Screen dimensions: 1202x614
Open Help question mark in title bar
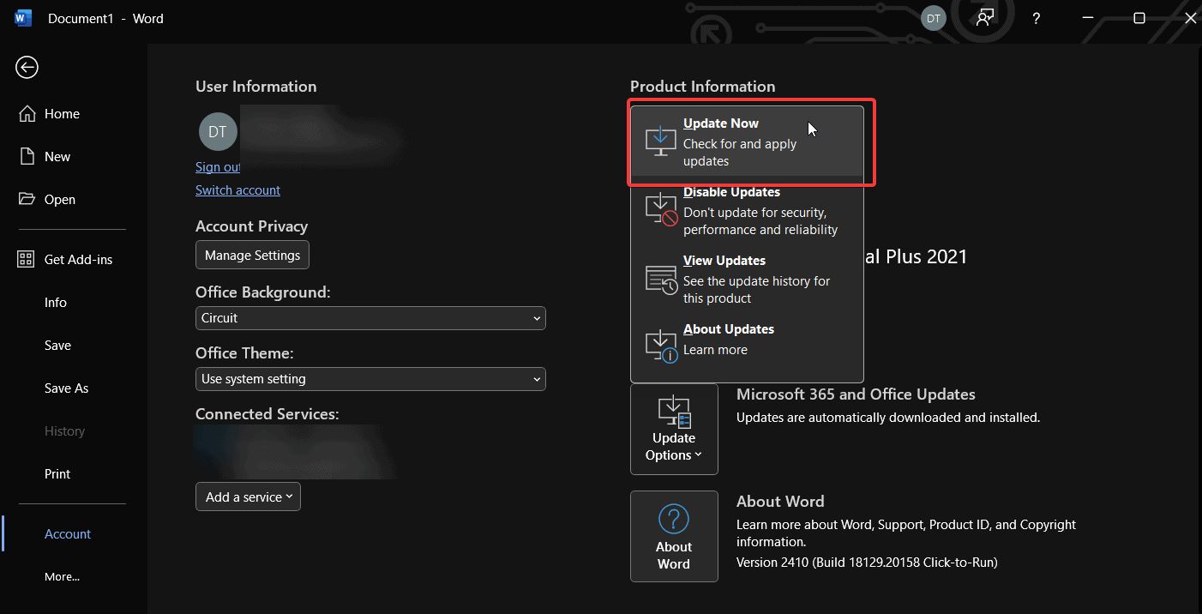point(1037,18)
